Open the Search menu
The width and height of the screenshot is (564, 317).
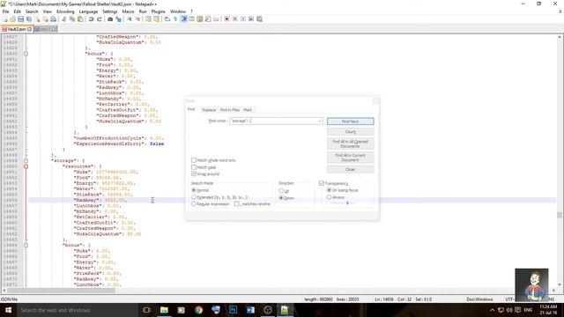tap(32, 11)
